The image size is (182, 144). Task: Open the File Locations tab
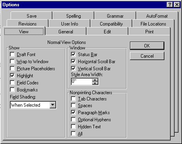pos(153,24)
